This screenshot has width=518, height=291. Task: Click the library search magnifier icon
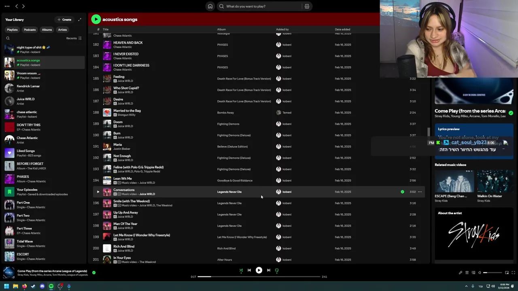coord(8,38)
